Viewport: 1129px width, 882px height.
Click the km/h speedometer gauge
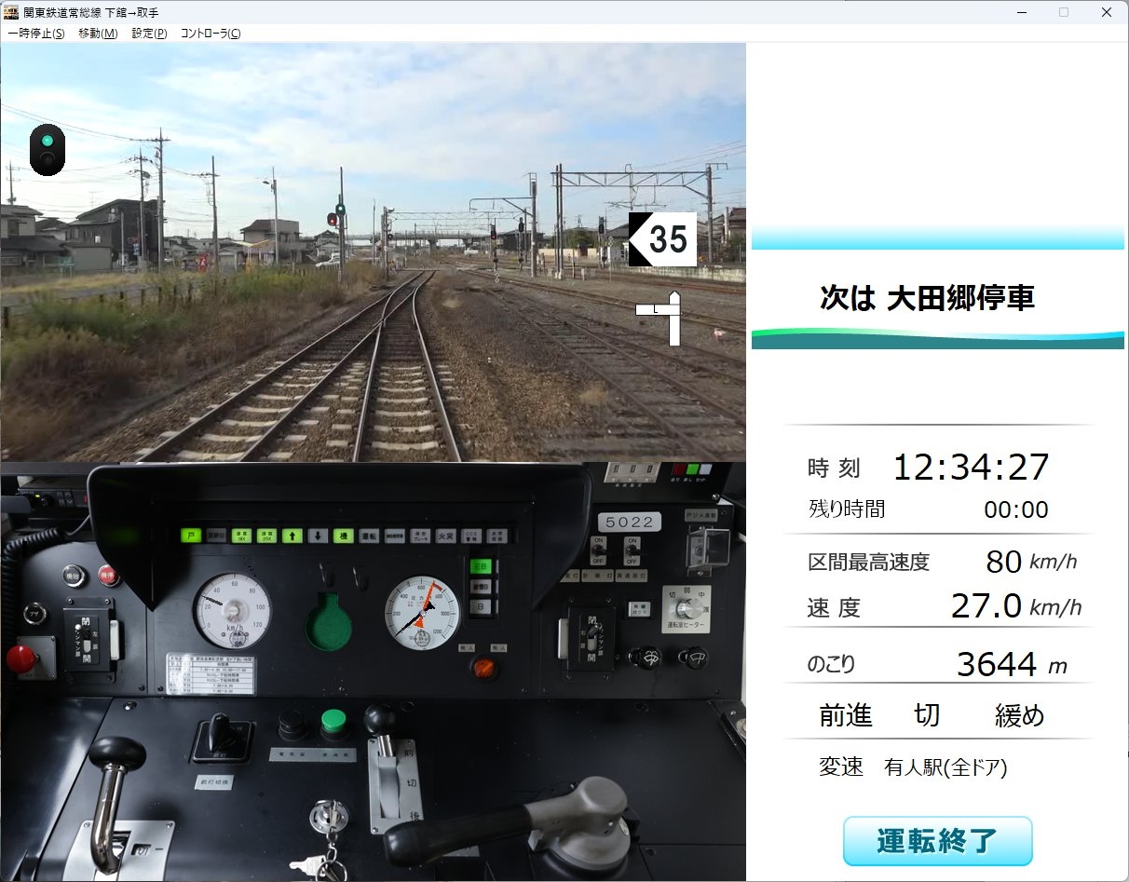point(233,611)
